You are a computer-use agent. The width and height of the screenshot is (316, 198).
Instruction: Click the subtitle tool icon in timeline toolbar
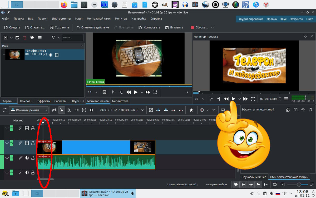223,110
